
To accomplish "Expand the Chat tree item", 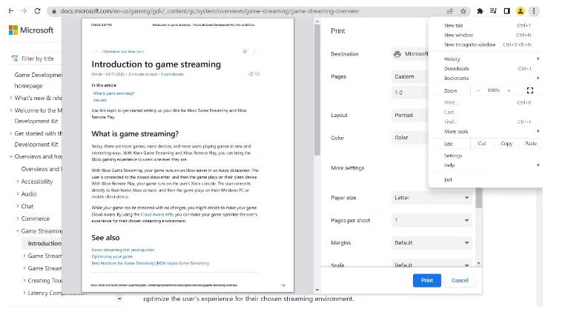I will (x=18, y=206).
